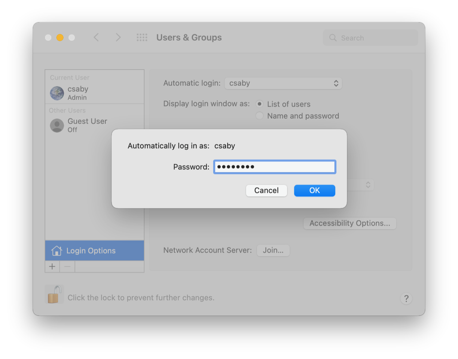Click the csaby earth avatar picture
458x359 pixels.
point(57,93)
